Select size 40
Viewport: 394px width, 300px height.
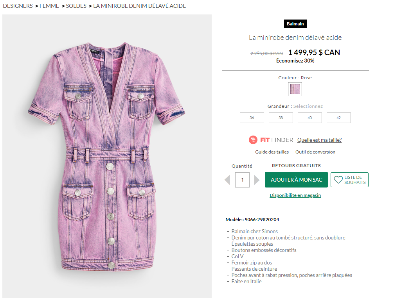click(309, 118)
